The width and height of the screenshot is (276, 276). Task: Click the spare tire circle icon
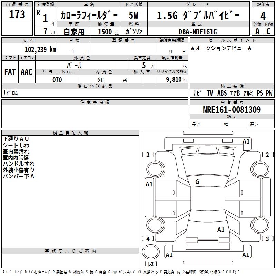tap(151, 252)
